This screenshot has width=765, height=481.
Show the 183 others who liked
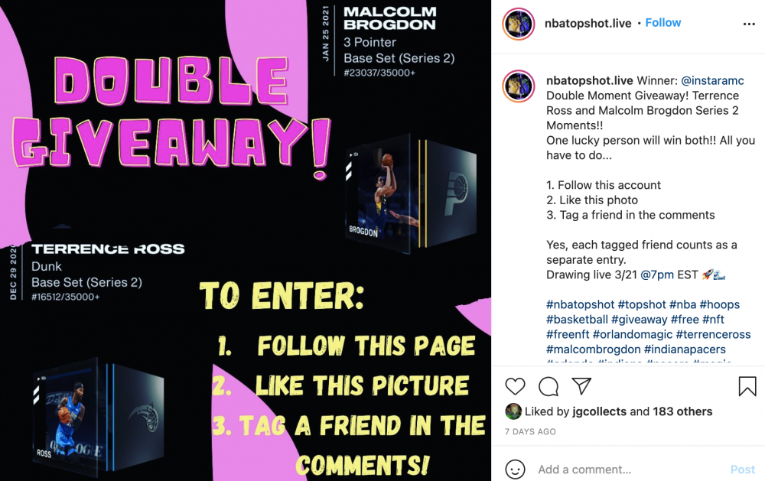coord(682,411)
